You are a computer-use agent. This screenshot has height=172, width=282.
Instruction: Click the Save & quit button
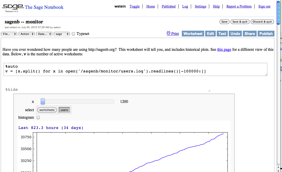click(x=240, y=22)
